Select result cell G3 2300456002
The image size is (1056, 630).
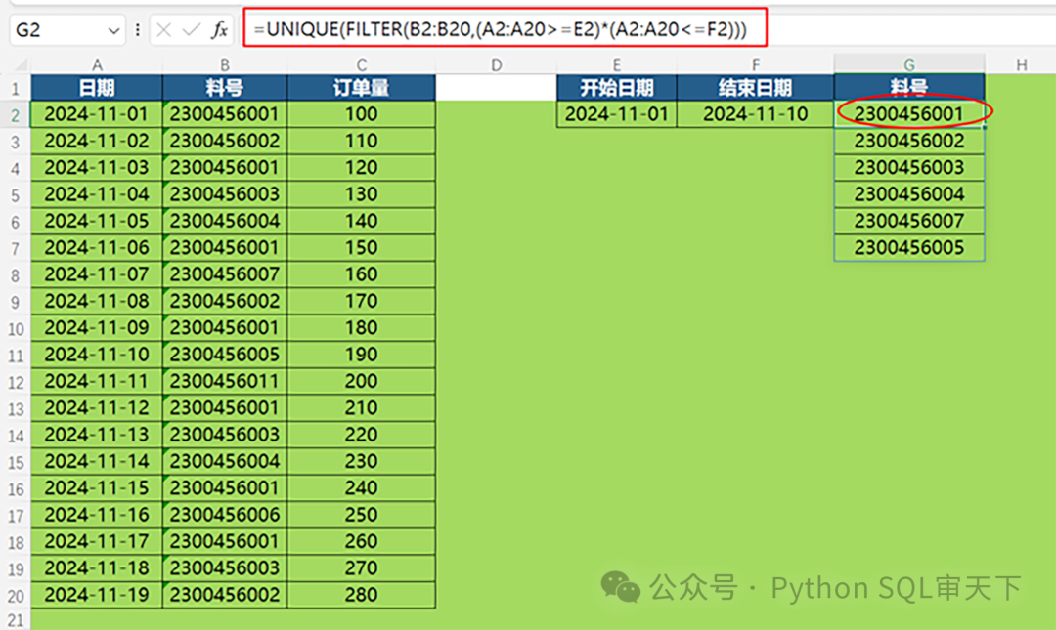[x=909, y=141]
